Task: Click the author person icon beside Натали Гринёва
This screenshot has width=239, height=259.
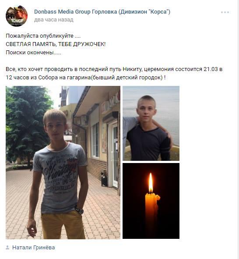Action: [7, 248]
